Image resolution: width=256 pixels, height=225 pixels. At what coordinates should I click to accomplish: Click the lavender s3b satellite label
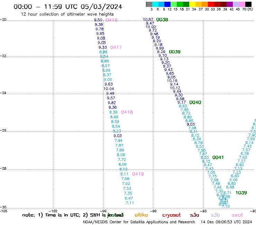click(x=215, y=215)
